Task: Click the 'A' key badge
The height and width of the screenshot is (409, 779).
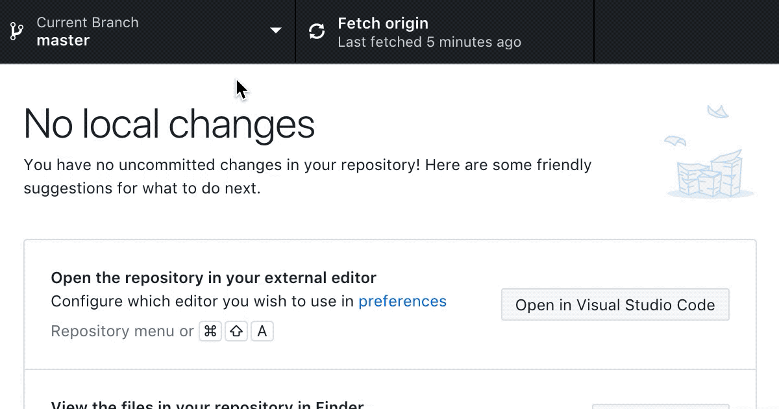Action: coord(262,331)
